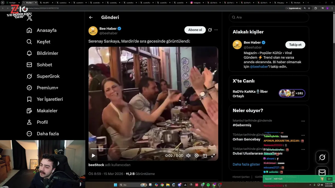The width and height of the screenshot is (335, 188).
Task: Click Grok icon on the post
Action: (x=210, y=30)
